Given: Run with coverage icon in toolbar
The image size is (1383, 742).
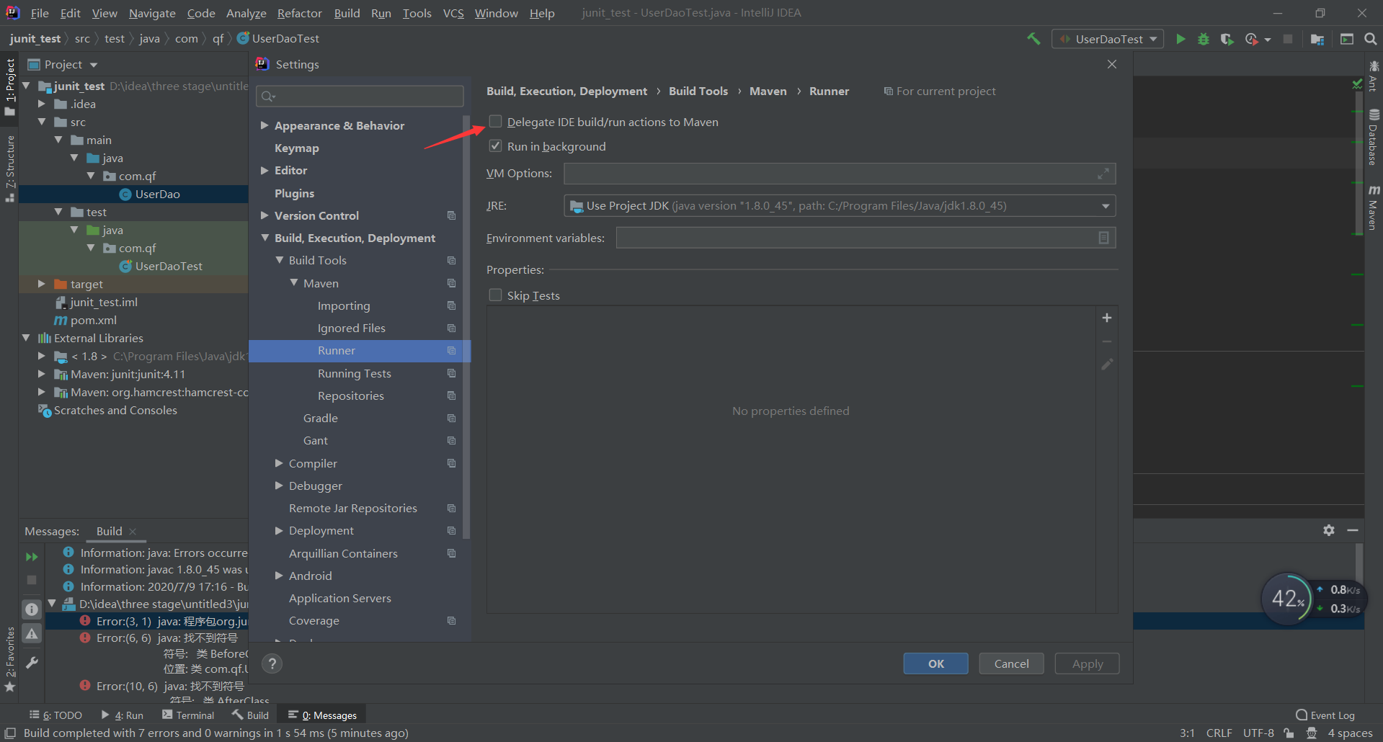Looking at the screenshot, I should click(x=1227, y=39).
